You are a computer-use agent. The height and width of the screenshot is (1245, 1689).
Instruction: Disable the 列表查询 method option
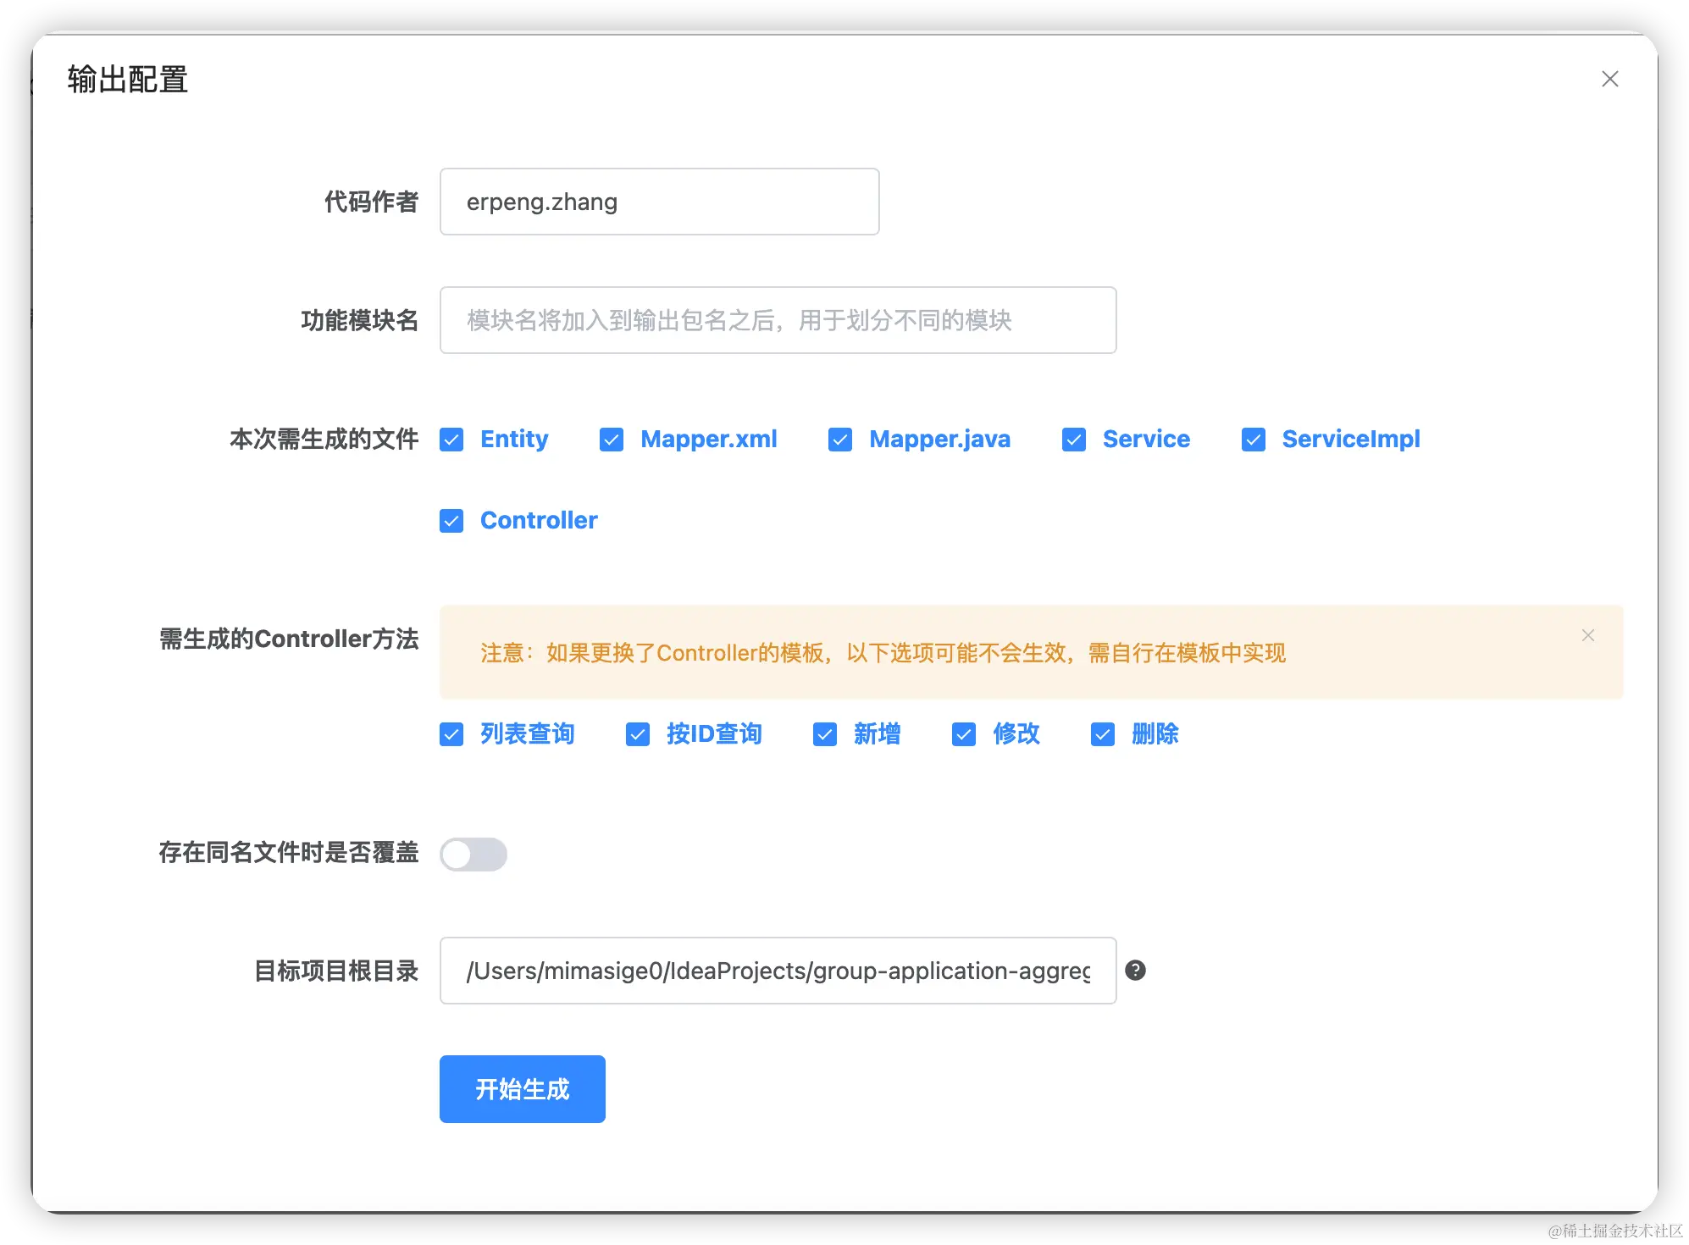451,734
